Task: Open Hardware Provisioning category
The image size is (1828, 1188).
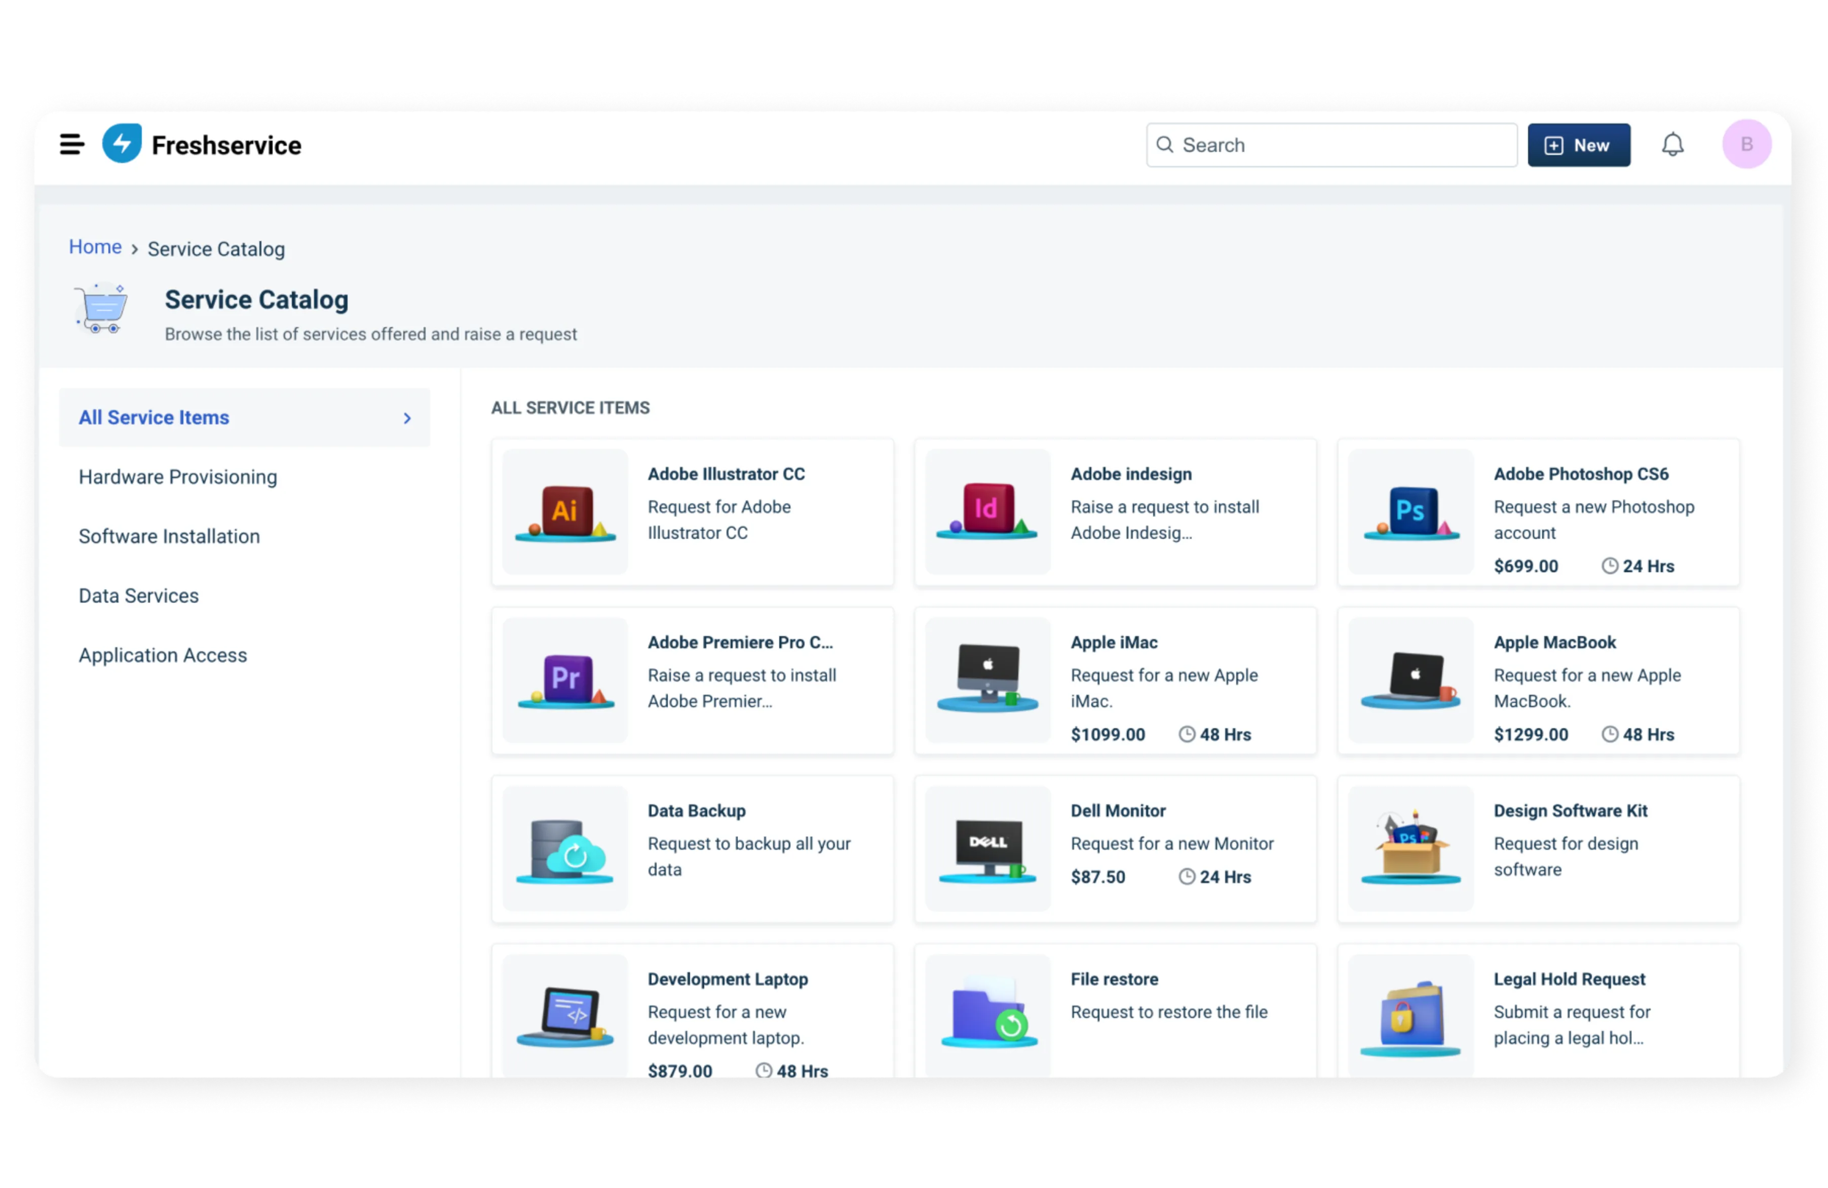Action: pos(177,477)
